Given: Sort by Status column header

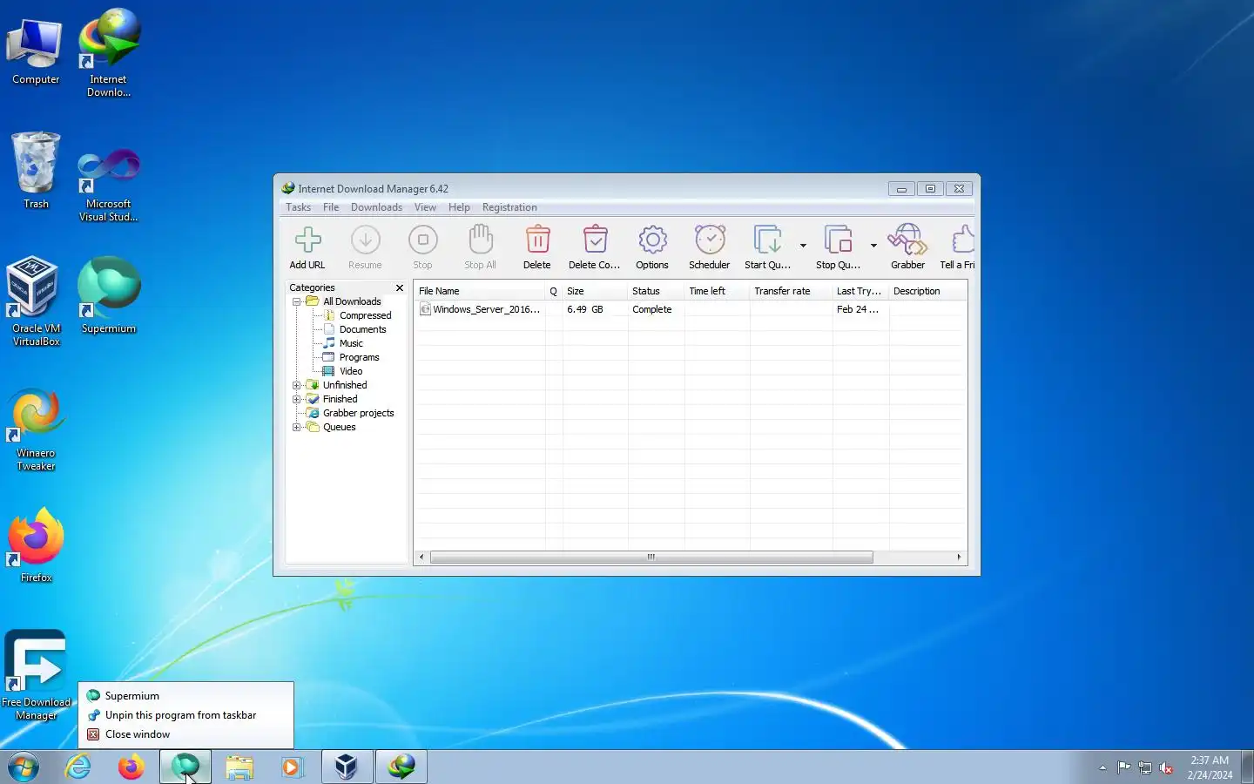Looking at the screenshot, I should click(656, 291).
